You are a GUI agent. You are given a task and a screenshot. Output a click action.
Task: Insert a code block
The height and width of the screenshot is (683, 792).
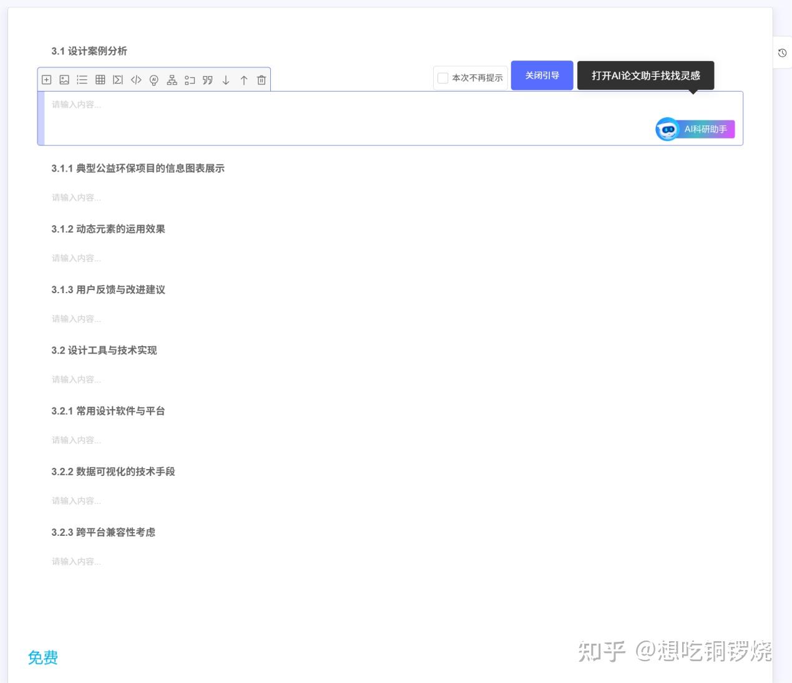136,80
